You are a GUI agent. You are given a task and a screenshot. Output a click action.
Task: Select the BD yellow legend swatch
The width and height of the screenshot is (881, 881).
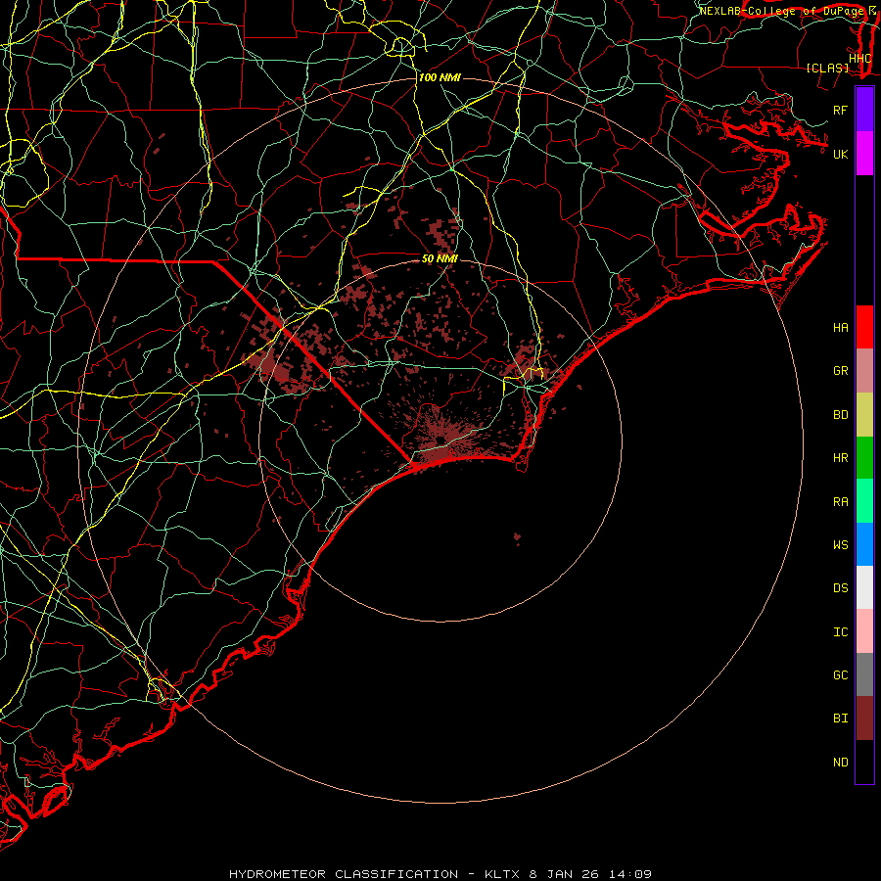click(x=864, y=415)
